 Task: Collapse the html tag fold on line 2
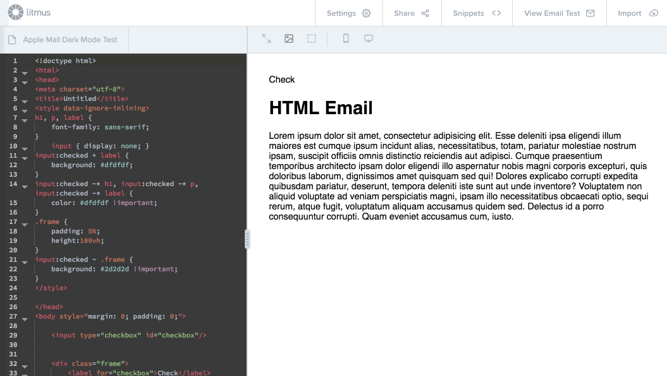(x=25, y=73)
